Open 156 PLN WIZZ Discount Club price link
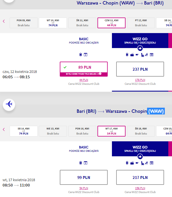The width and height of the screenshot is (172, 197). 140,188
